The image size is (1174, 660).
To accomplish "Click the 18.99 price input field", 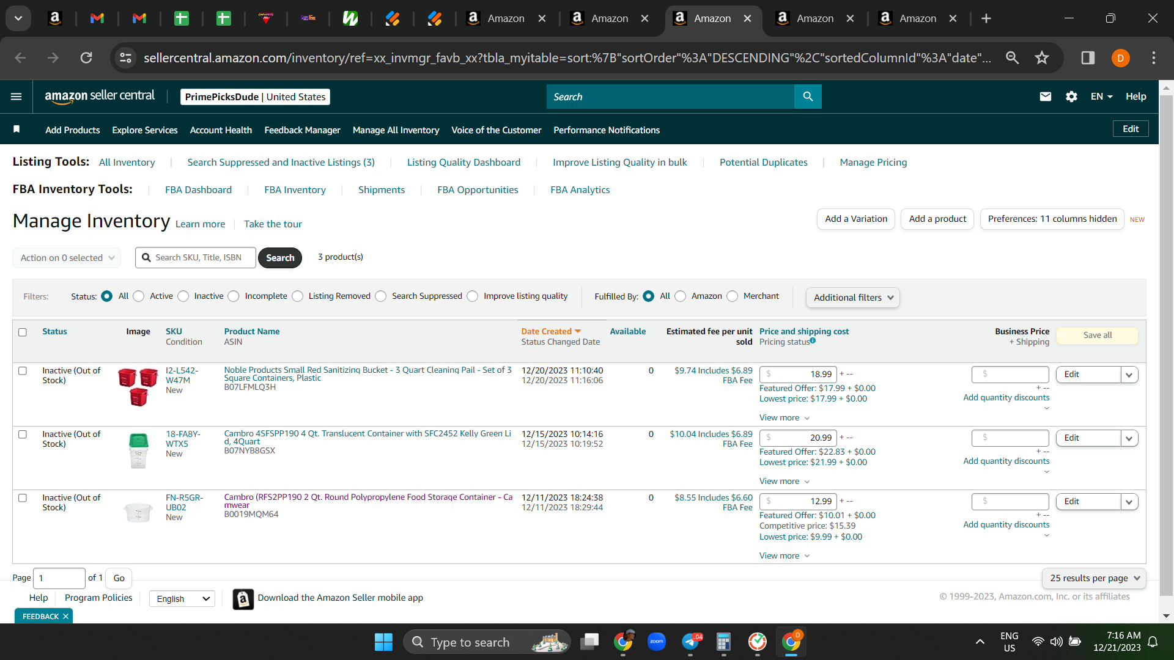I will click(797, 375).
